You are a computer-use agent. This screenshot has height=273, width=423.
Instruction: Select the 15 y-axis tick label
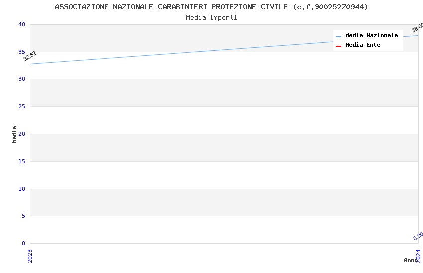pos(21,161)
